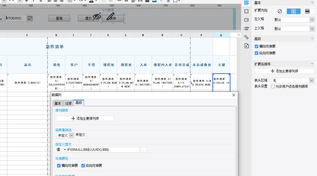Screen dimensions: 317x176
Task: Open the cell style square icon
Action: tap(246, 11)
